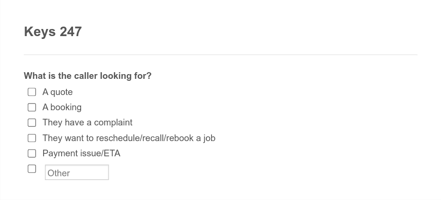Click the 'They have a complaint' label text

pos(87,123)
